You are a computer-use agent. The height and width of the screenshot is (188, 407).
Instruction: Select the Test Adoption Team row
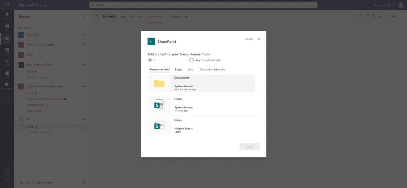click(52, 65)
